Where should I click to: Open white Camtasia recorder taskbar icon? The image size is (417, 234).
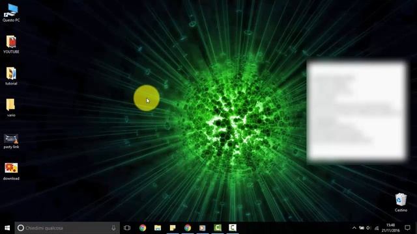click(x=233, y=228)
